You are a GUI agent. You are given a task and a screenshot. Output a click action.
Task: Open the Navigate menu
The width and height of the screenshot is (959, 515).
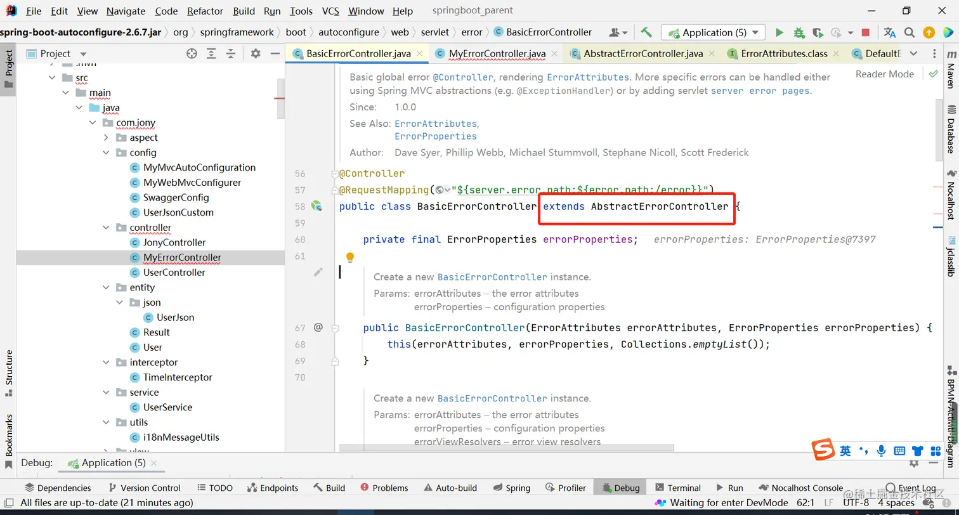pyautogui.click(x=126, y=11)
